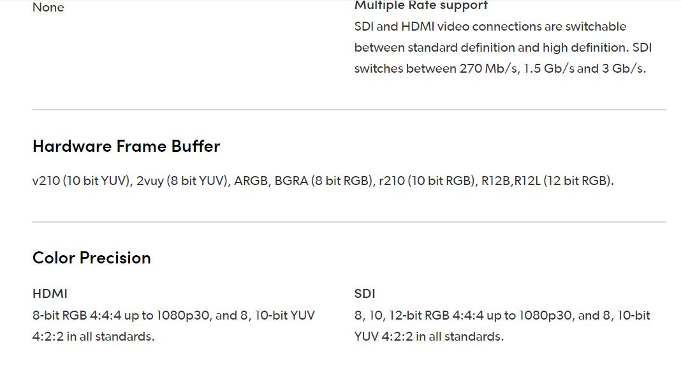
Task: Click the "BGRA (8 bit RGB)" format text
Action: (323, 181)
